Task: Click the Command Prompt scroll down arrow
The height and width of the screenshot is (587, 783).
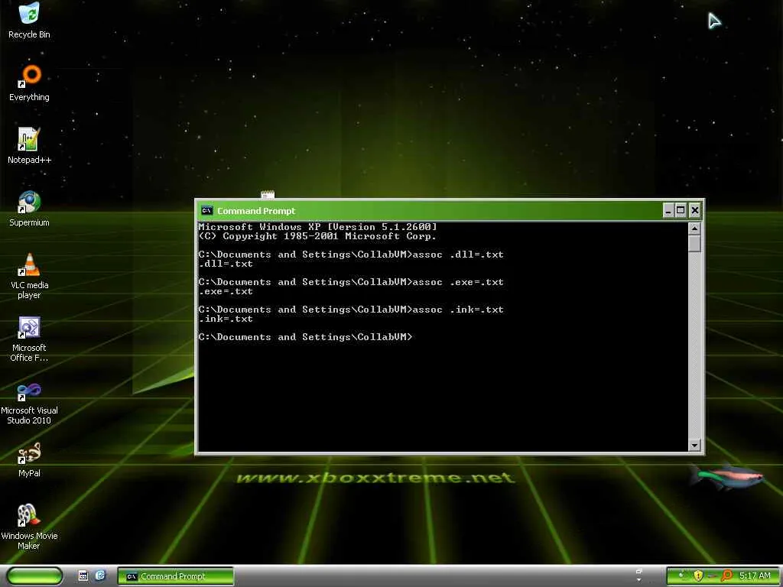Action: pos(694,445)
